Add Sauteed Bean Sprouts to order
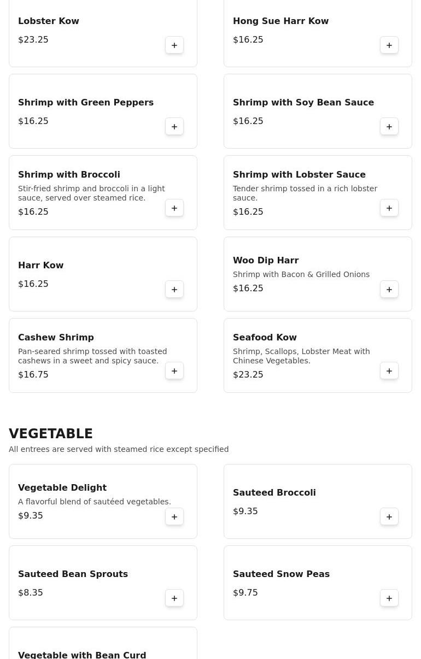Image resolution: width=421 pixels, height=659 pixels. click(174, 598)
